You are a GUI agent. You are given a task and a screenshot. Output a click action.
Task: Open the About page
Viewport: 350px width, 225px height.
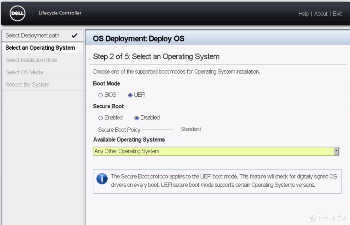(x=321, y=14)
